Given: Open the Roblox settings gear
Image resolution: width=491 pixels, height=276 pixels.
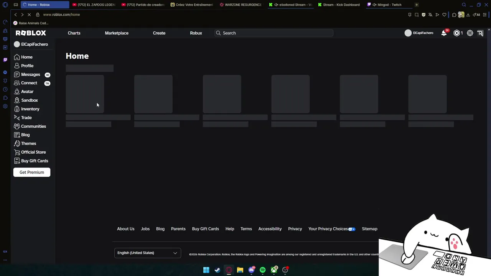Looking at the screenshot, I should [470, 33].
